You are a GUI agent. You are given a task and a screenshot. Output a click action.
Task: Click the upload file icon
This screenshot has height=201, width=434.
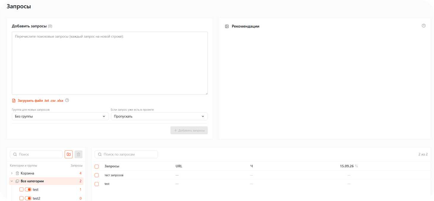click(x=14, y=100)
